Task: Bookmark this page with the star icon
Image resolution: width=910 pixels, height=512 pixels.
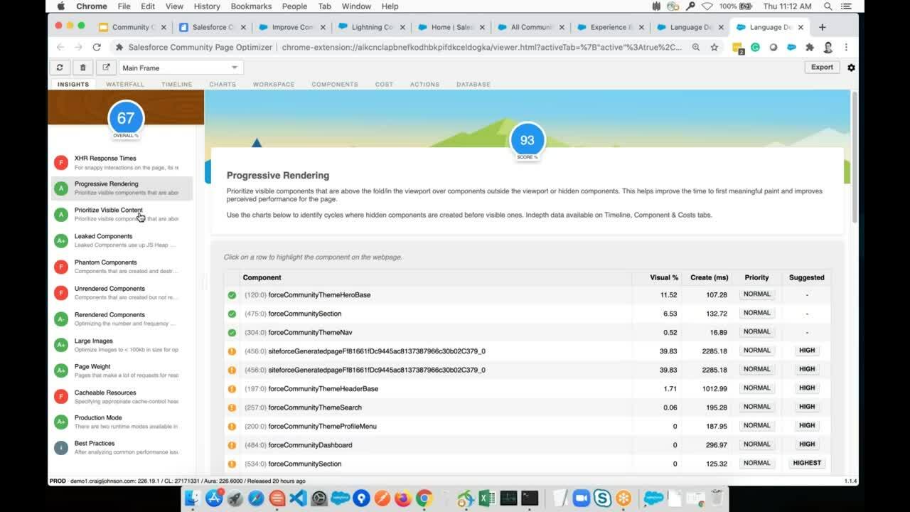Action: (x=714, y=47)
